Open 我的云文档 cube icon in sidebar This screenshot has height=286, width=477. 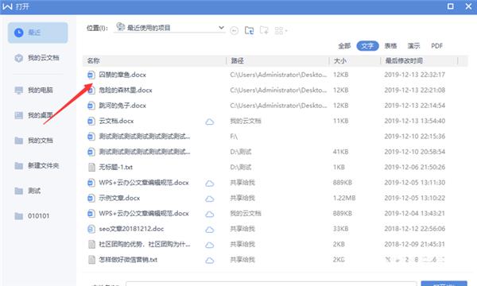(18, 58)
